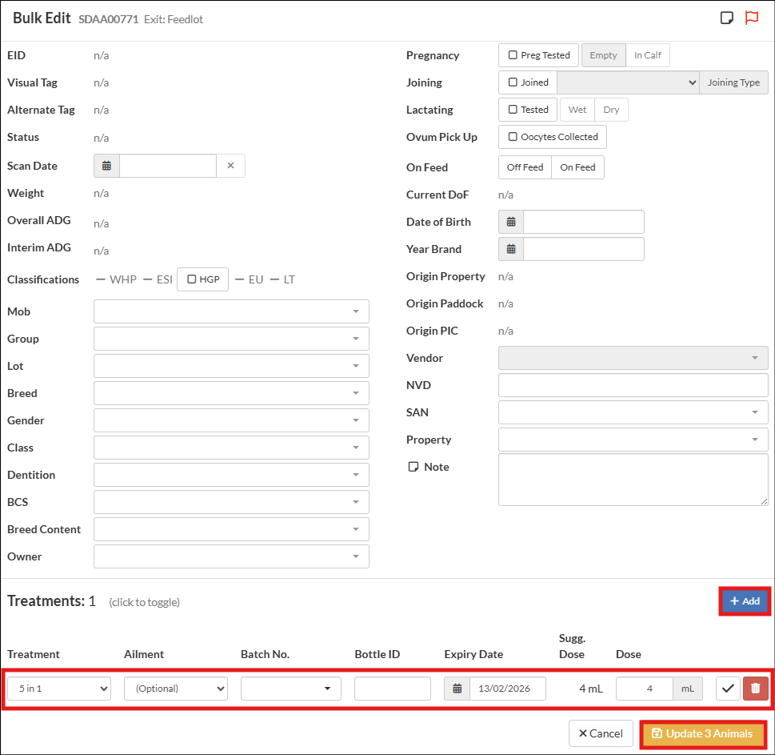The width and height of the screenshot is (775, 755).
Task: Clear the Scan Date field
Action: click(230, 166)
